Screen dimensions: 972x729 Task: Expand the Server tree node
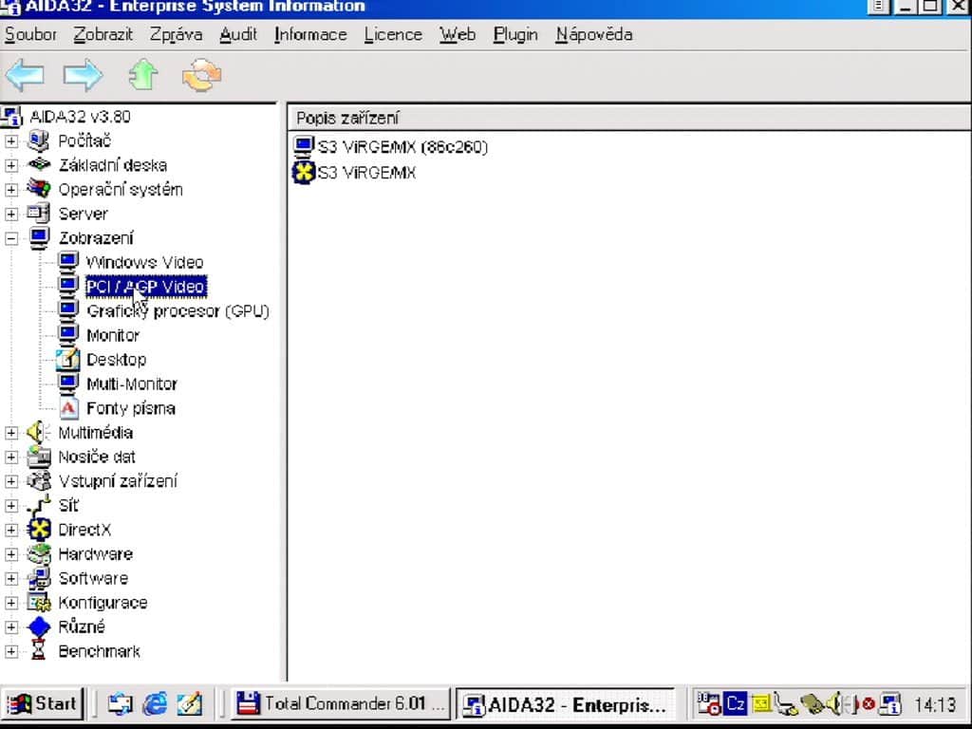[11, 214]
